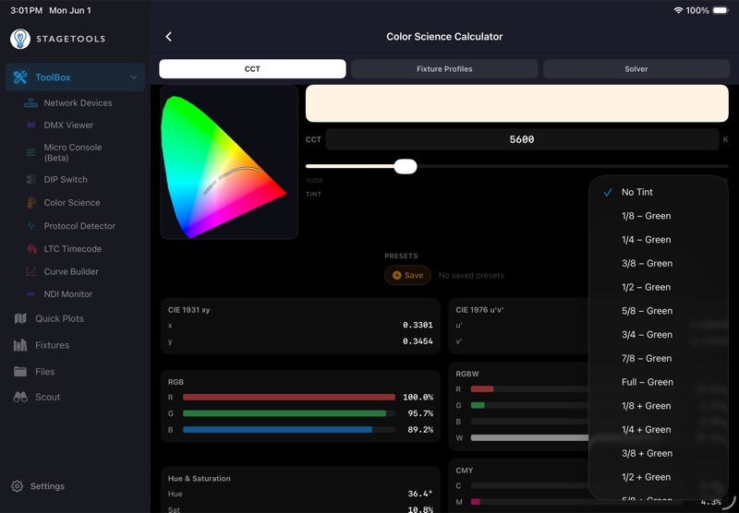Click the RGB green value 95.7%
The height and width of the screenshot is (513, 739).
click(420, 413)
